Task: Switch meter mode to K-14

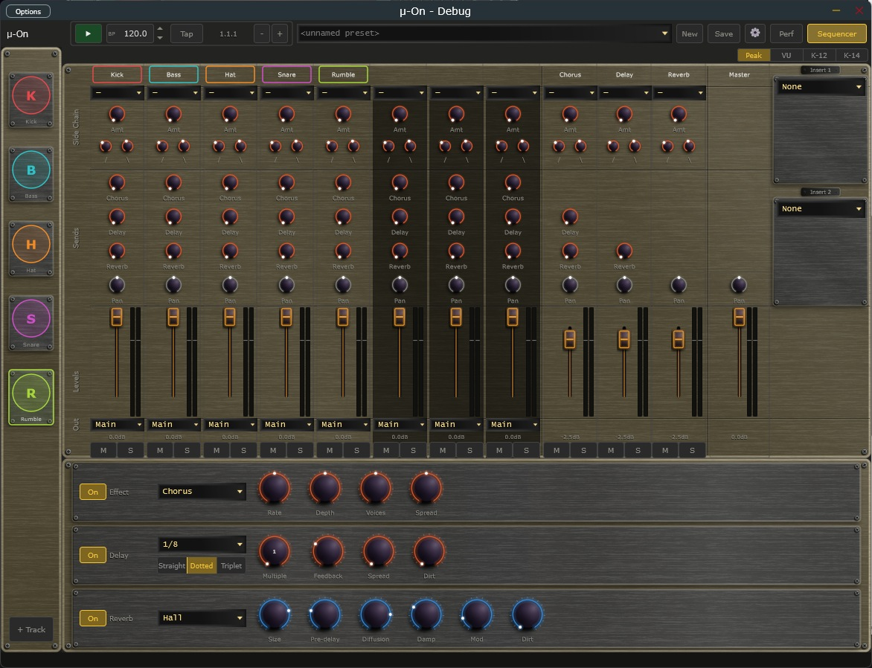Action: 851,55
